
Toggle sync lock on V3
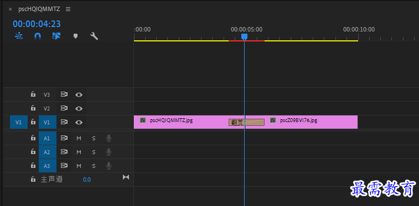(x=64, y=94)
